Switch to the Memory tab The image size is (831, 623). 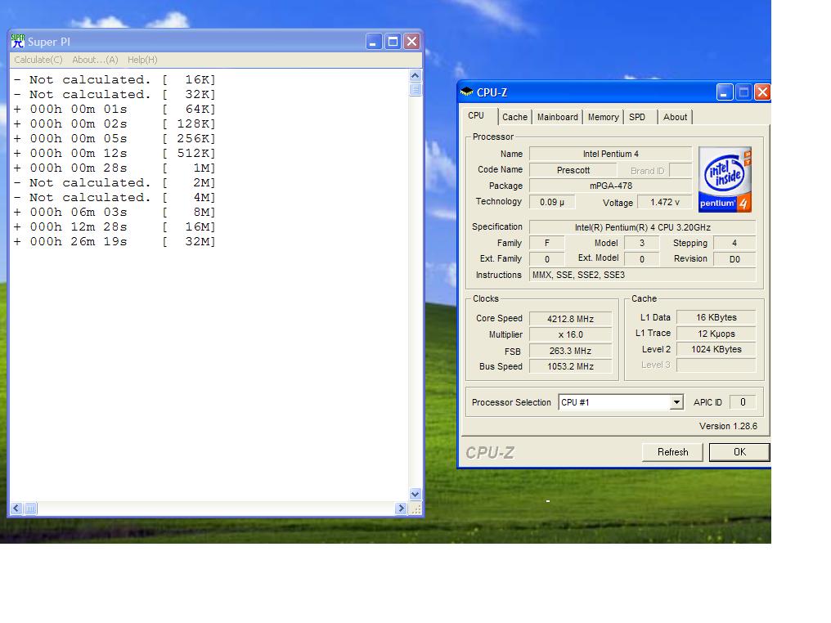coord(603,117)
